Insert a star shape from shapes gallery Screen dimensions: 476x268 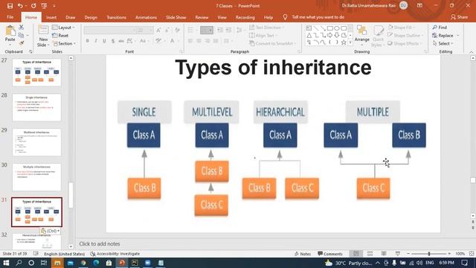[x=344, y=42]
